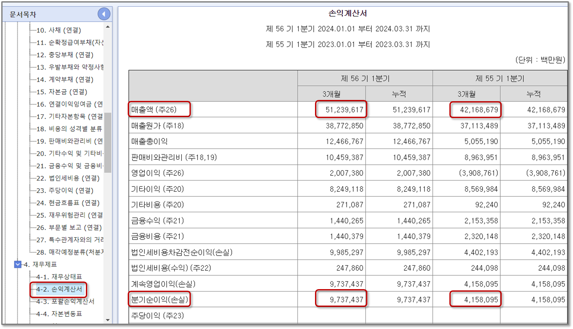Viewport: 573px width, 329px height.
Task: Click the 판매비와관리비 (주18,19) row label
Action: pyautogui.click(x=174, y=157)
